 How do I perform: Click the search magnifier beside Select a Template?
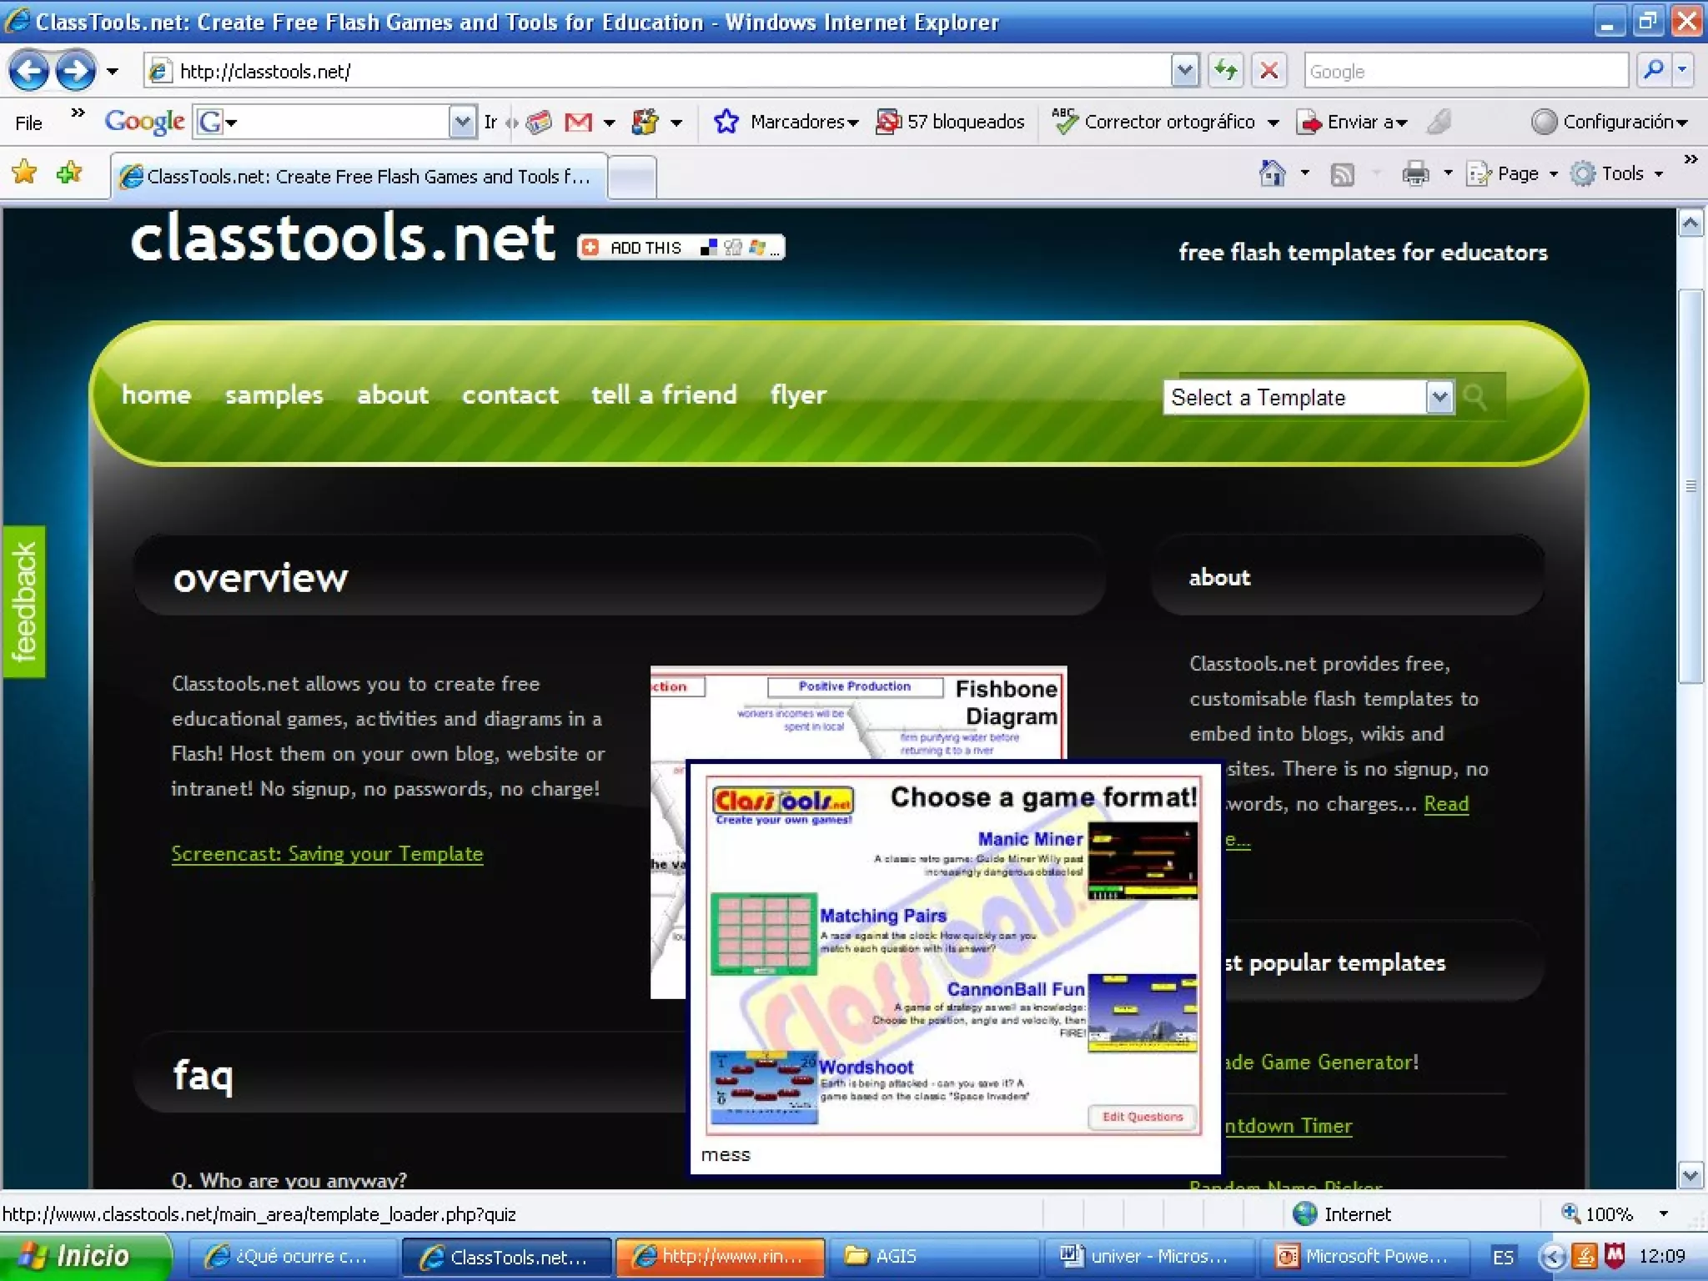point(1474,397)
